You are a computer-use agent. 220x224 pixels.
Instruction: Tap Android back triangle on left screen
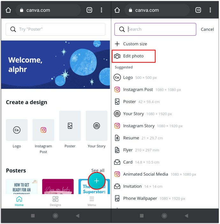77,216
